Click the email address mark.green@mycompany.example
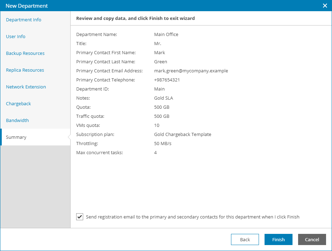The width and height of the screenshot is (332, 251). point(191,71)
